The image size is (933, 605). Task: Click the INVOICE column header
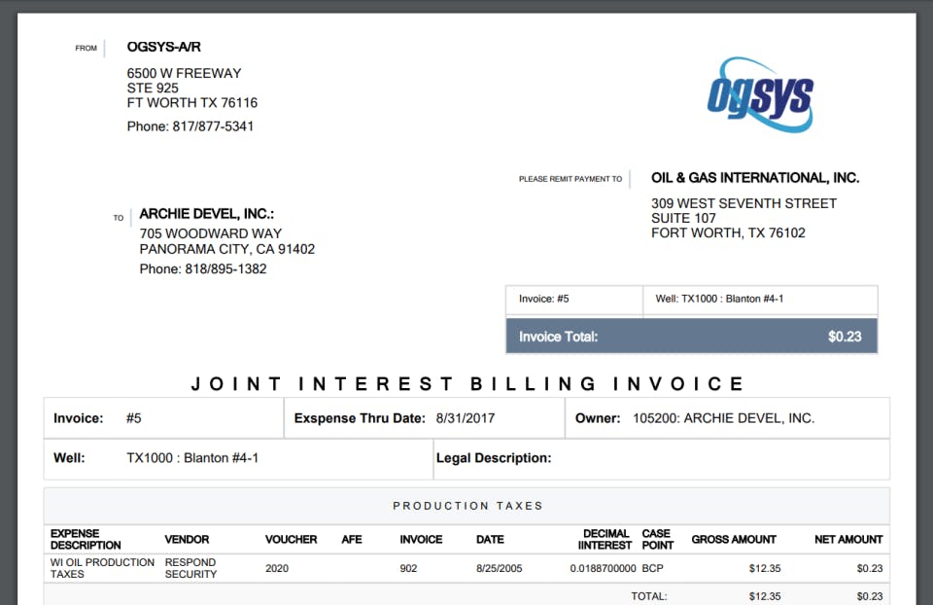tap(421, 540)
